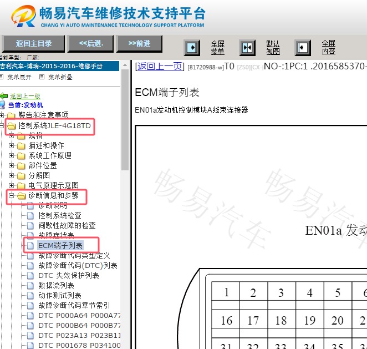
Task: Select 当前:发动机 tree label
Action: click(x=26, y=105)
